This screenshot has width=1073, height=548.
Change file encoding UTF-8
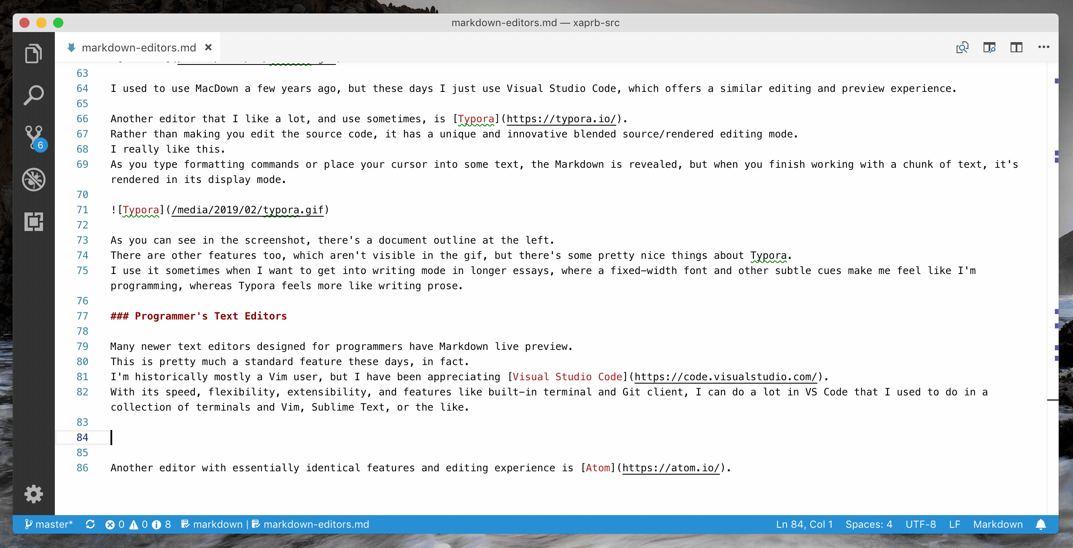pos(920,524)
